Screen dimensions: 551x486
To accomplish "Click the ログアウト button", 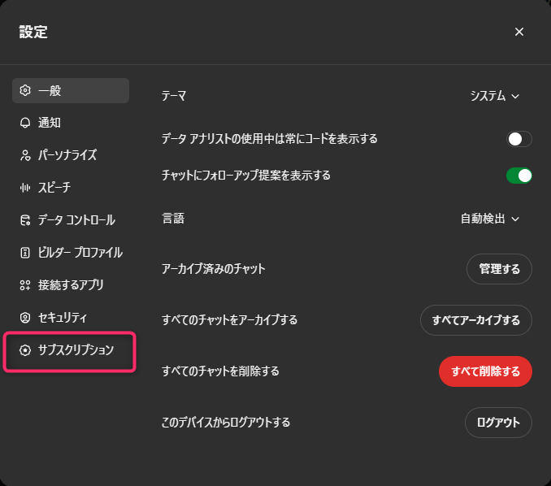I will [x=498, y=423].
